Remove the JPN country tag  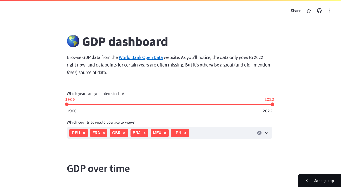pyautogui.click(x=185, y=133)
